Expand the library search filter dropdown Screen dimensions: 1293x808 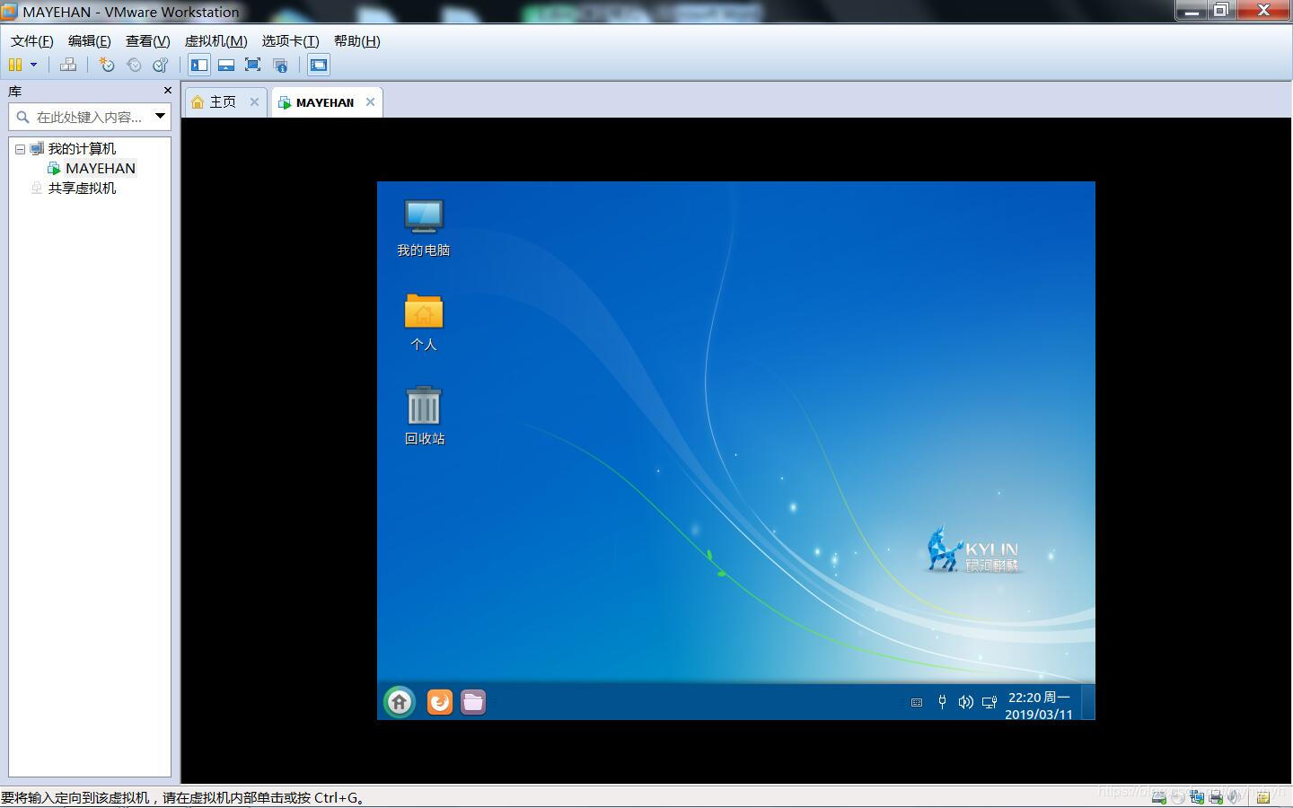click(x=160, y=116)
